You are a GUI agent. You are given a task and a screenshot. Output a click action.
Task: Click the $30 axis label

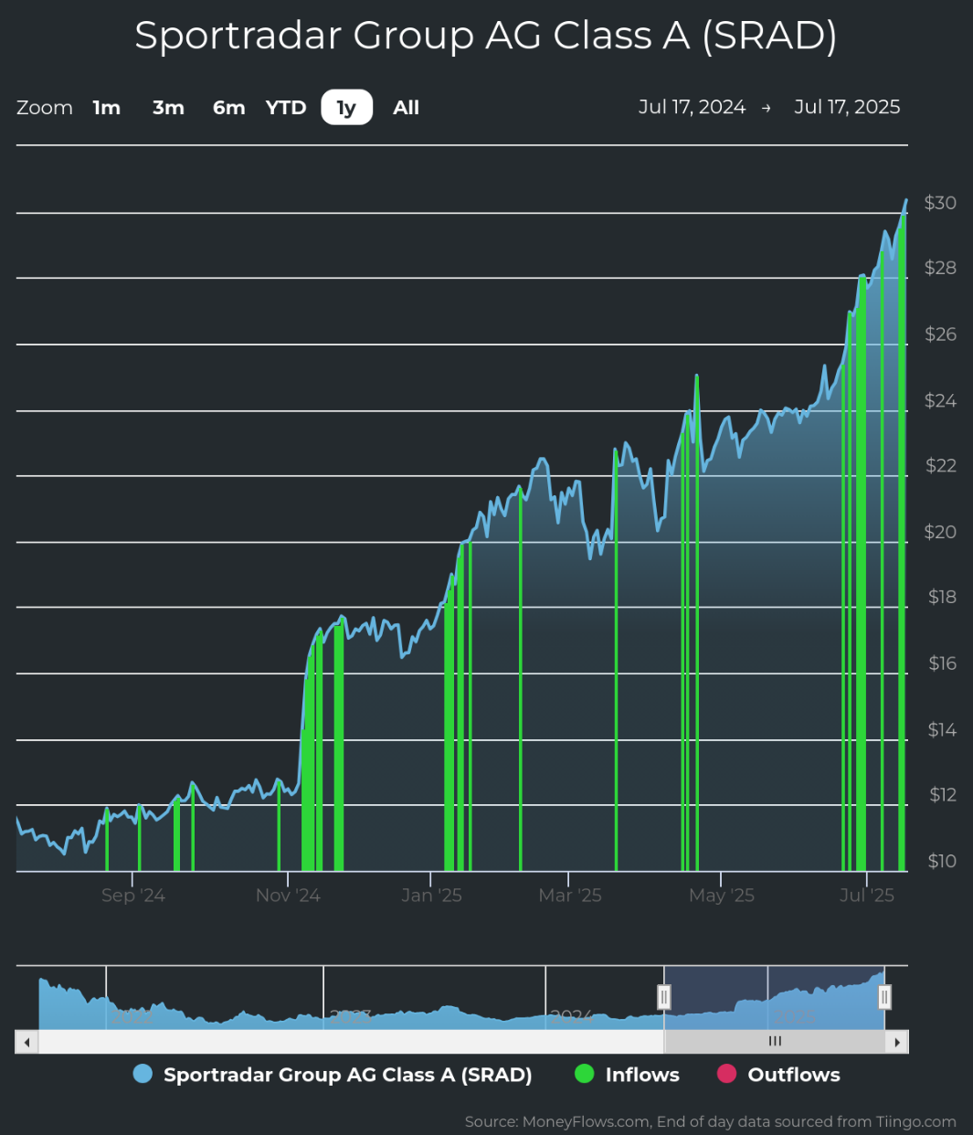(x=940, y=203)
